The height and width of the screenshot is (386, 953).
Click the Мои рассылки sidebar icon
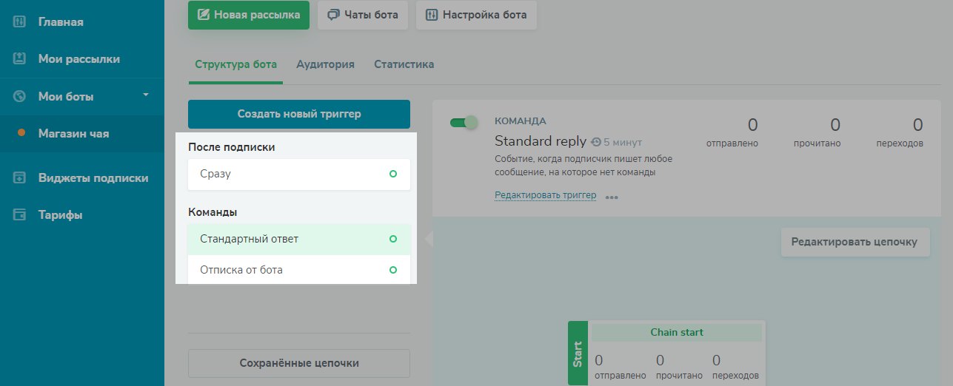click(20, 59)
